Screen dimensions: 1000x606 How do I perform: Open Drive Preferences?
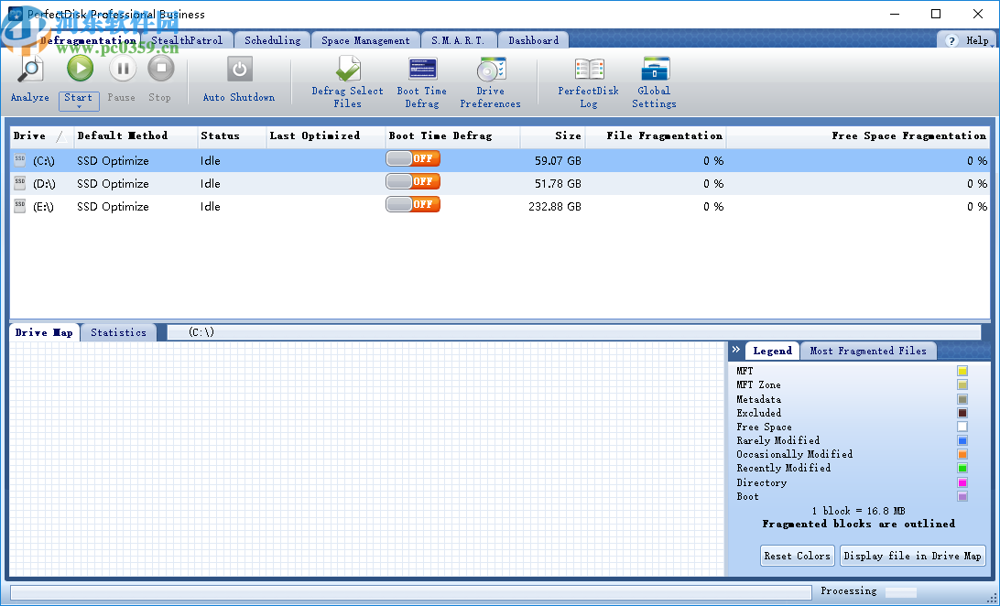(490, 81)
